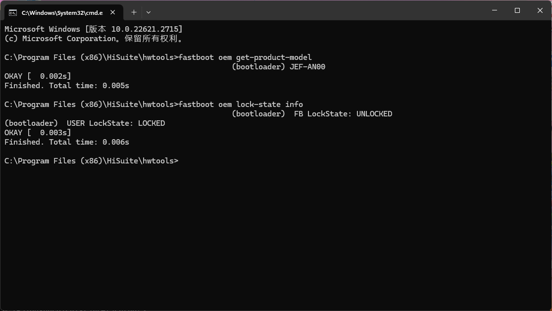Click the Microsoft Corporation copyright line
Viewport: 552px width, 311px height.
94,39
